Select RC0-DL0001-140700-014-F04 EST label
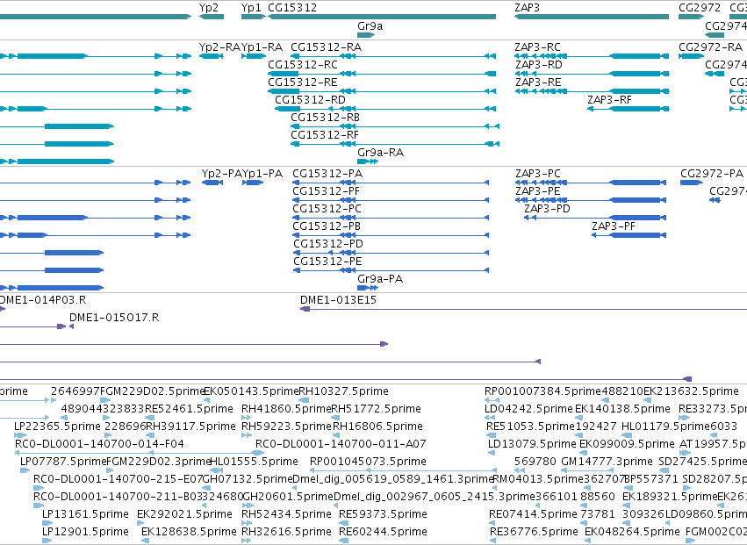The height and width of the screenshot is (545, 747). tap(99, 444)
